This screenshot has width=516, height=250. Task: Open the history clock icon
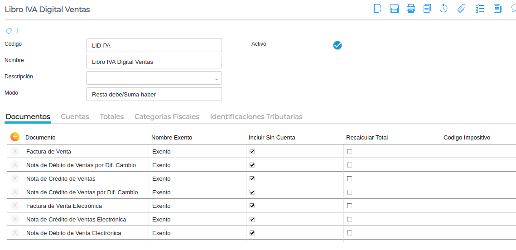click(x=444, y=8)
